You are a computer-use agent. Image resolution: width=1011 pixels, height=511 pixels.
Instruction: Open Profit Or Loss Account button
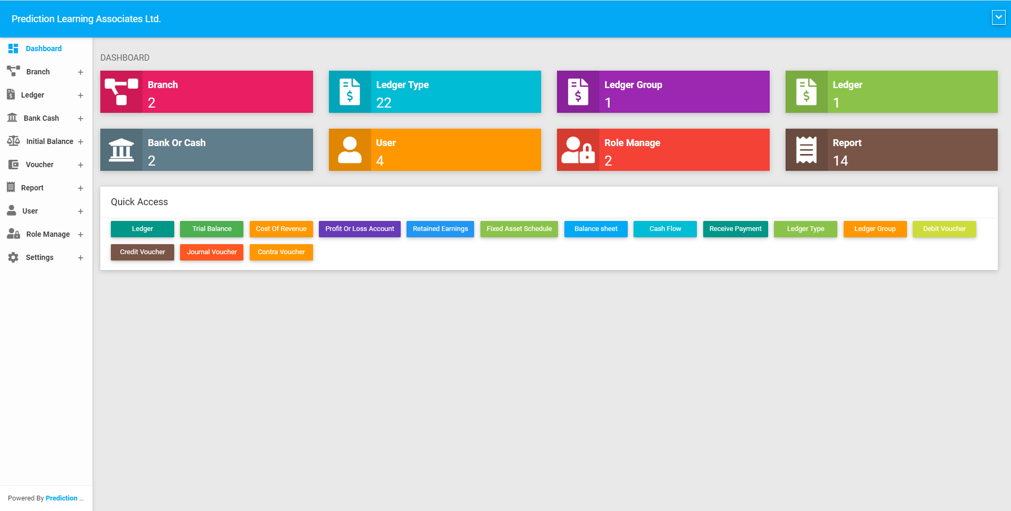coord(360,229)
